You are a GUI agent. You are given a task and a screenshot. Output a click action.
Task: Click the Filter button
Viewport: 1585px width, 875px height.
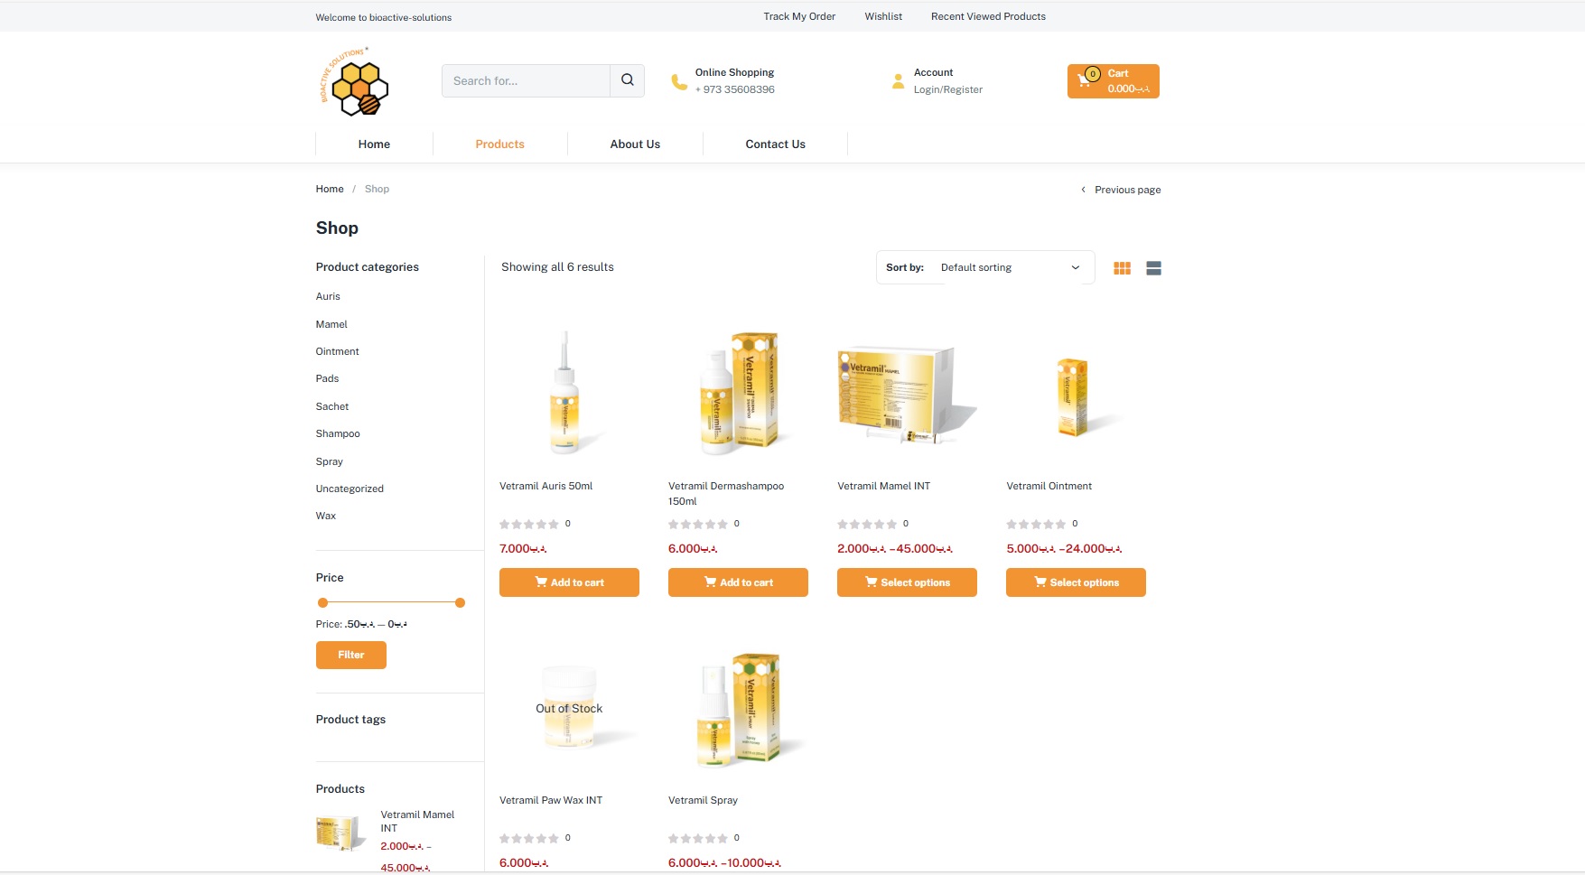[350, 655]
